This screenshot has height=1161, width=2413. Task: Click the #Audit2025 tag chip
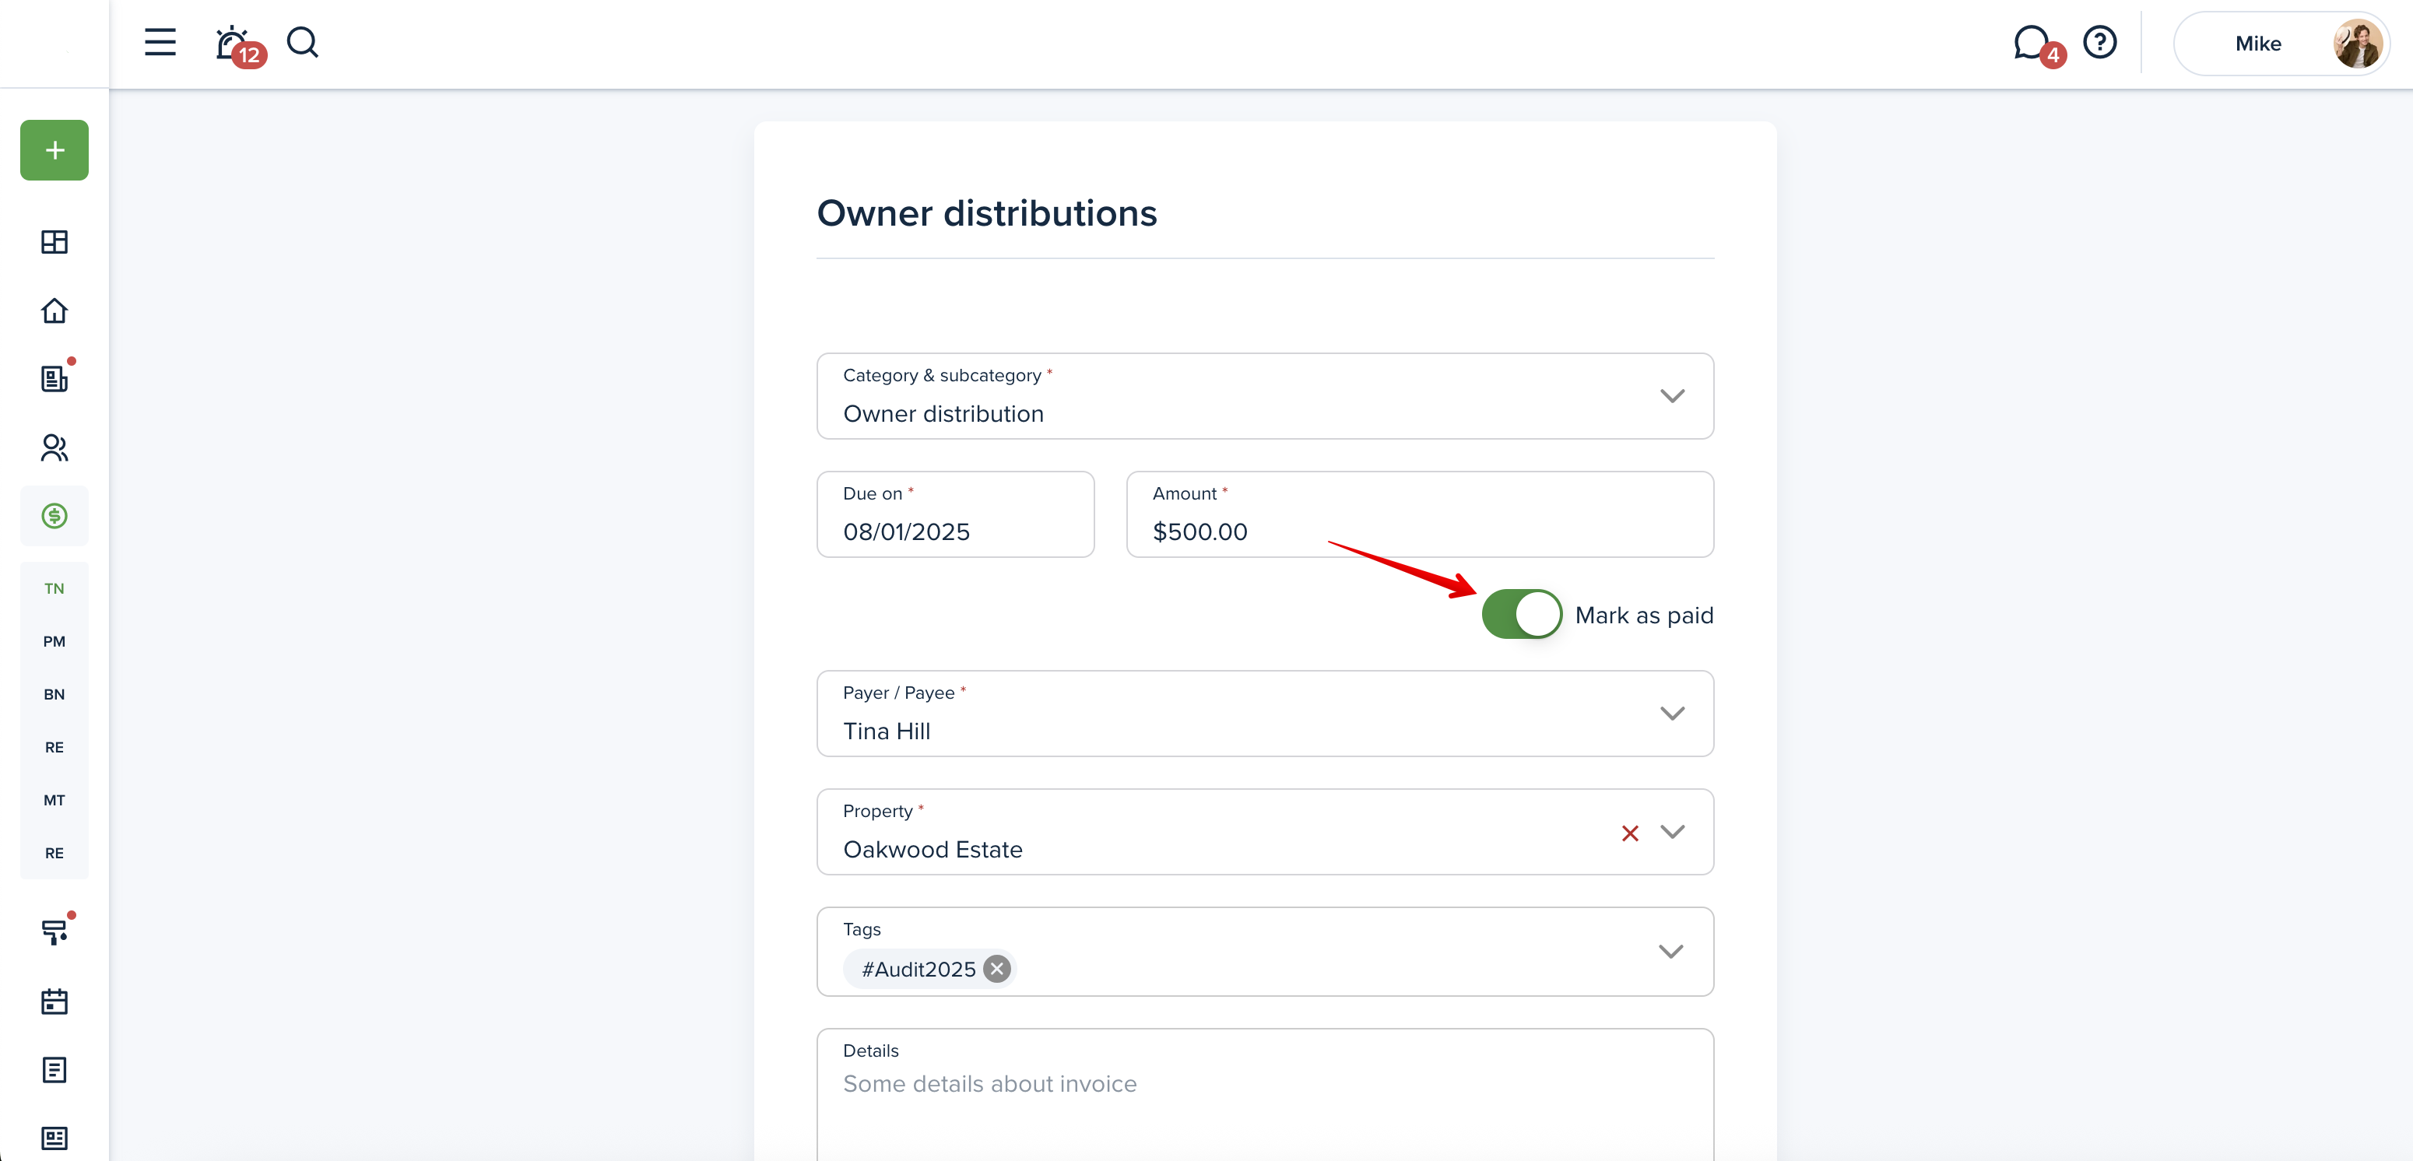pos(929,969)
